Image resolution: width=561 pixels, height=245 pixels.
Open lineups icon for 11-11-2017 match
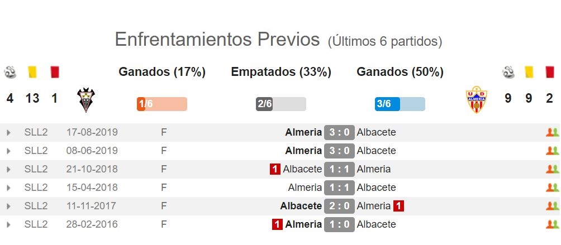pos(552,206)
